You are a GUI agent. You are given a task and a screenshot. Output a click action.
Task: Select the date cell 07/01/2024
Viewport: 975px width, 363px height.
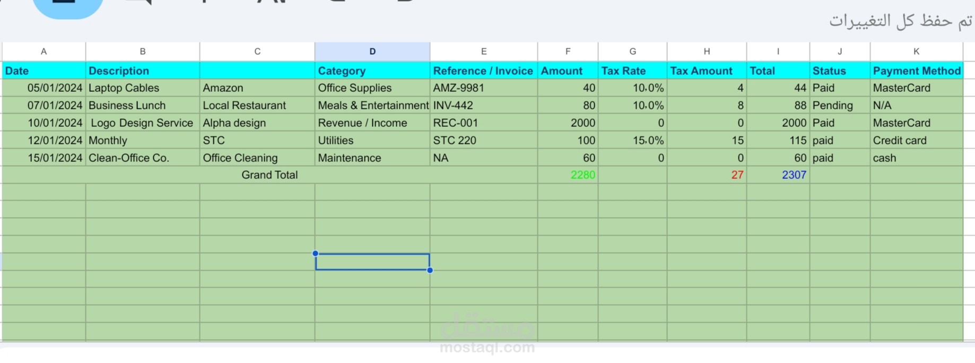[44, 106]
